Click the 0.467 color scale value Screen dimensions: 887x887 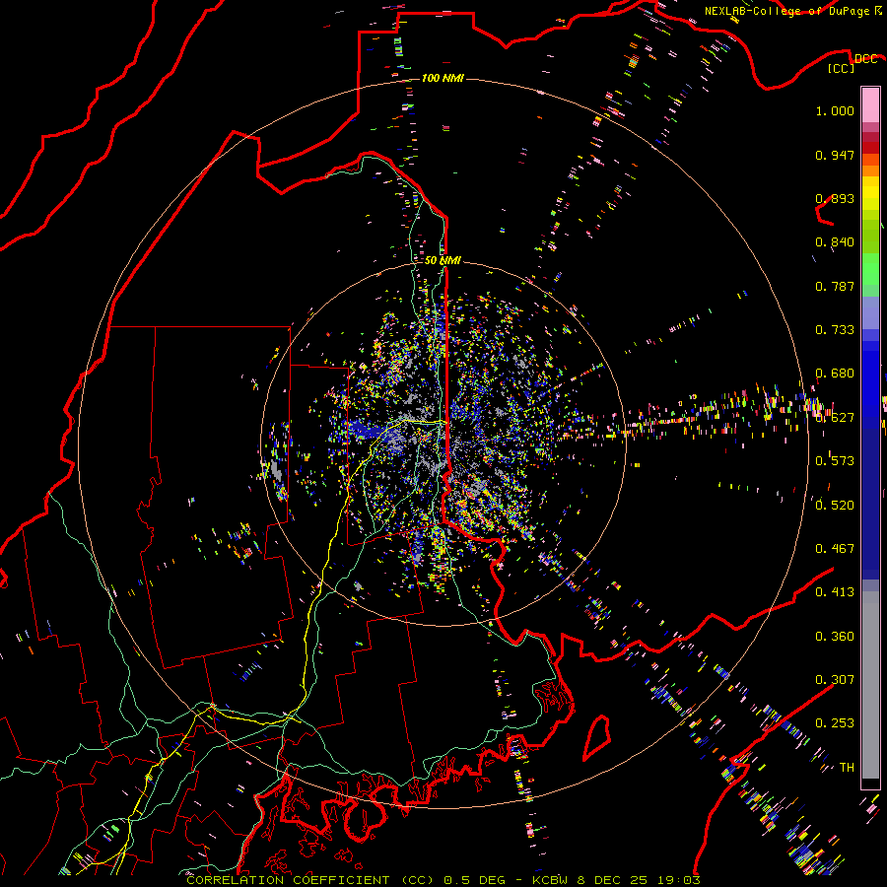point(835,549)
